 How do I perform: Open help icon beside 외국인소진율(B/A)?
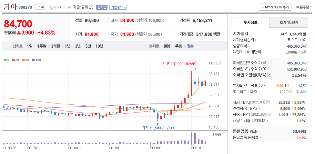(269, 75)
